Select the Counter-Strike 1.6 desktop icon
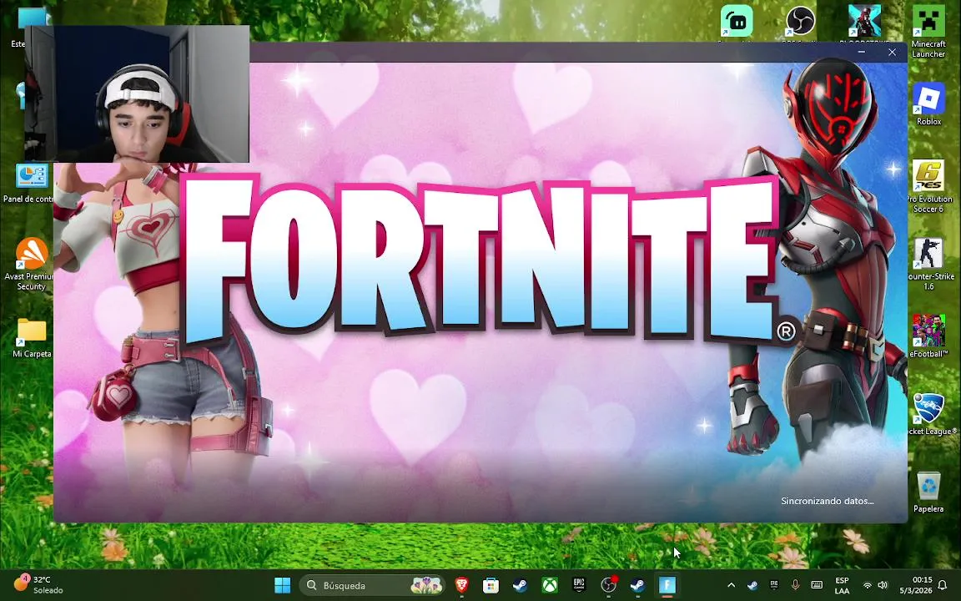 pos(928,264)
